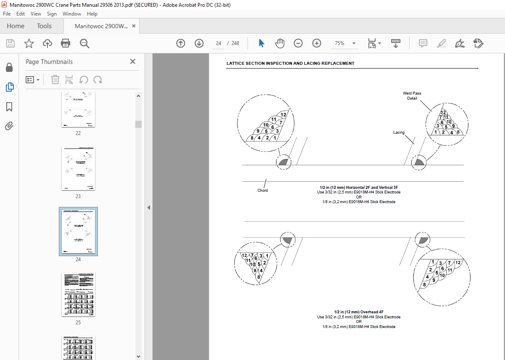
Task: Delete the selected page thumbnail
Action: coord(55,79)
